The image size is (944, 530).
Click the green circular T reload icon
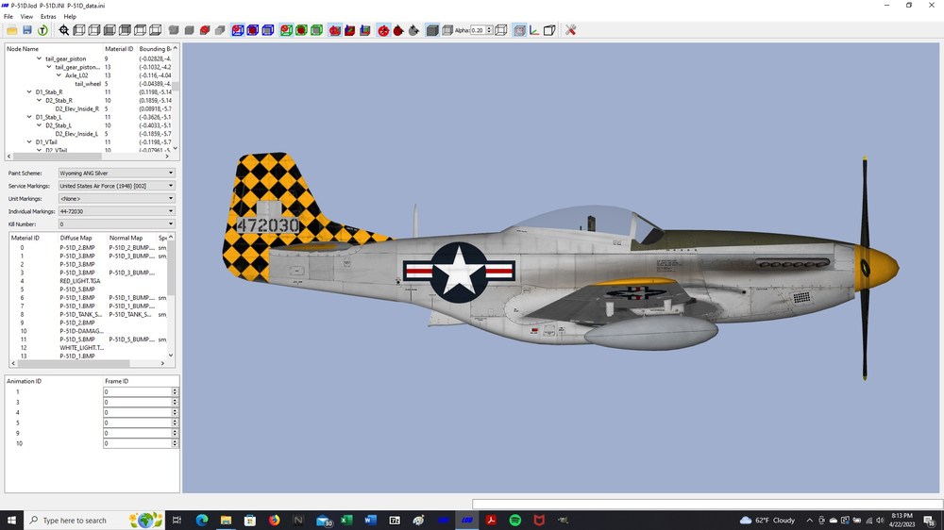pyautogui.click(x=42, y=30)
